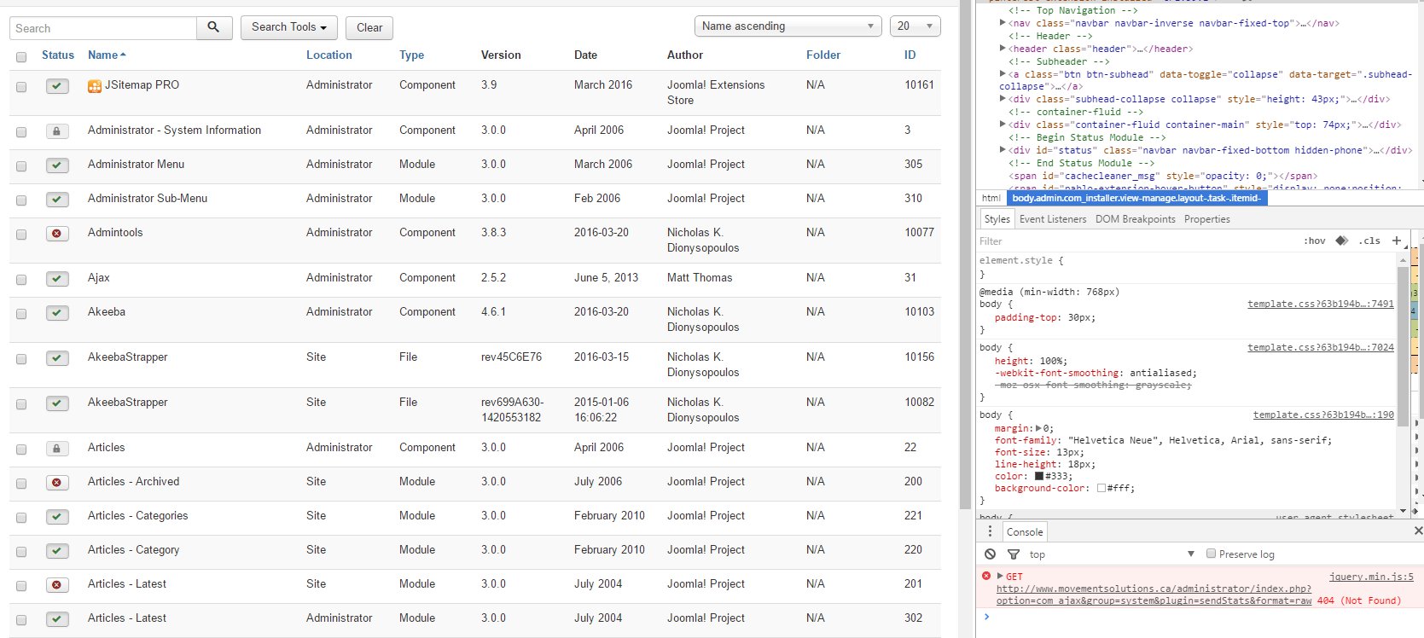
Task: Select checkbox for Articles - Categories row
Action: [21, 518]
